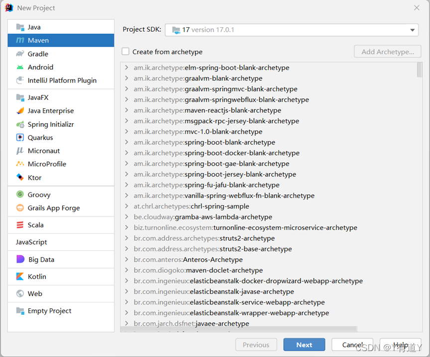Select spring-fu-jafu-blank-archetype row
The height and width of the screenshot is (357, 430).
[269, 185]
